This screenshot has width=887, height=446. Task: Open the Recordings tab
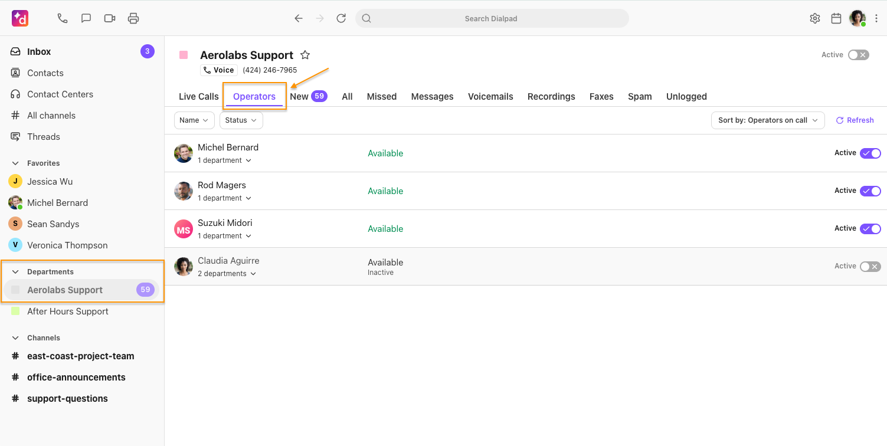pyautogui.click(x=551, y=97)
